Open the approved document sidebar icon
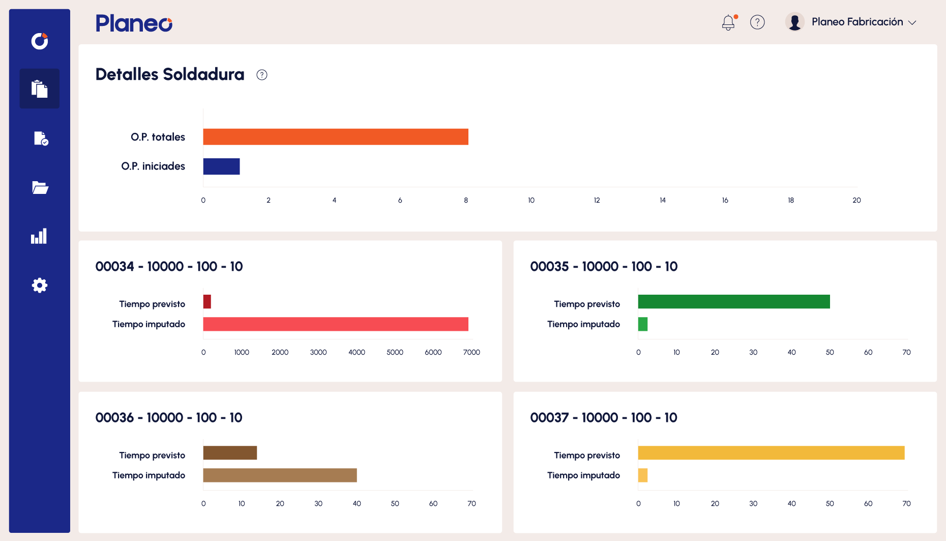This screenshot has width=946, height=541. click(x=40, y=138)
